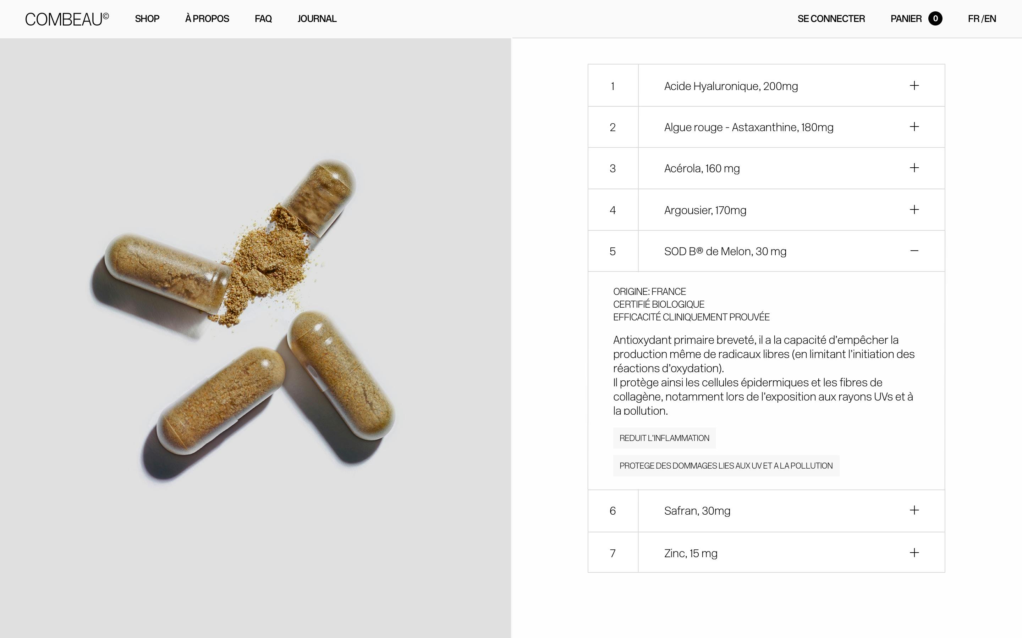
Task: Open the À PROPOS page
Action: coord(207,18)
